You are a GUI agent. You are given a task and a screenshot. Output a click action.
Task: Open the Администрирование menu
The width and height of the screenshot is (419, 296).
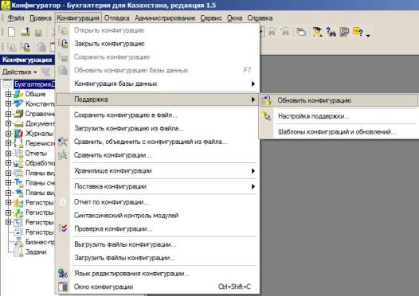pyautogui.click(x=165, y=18)
